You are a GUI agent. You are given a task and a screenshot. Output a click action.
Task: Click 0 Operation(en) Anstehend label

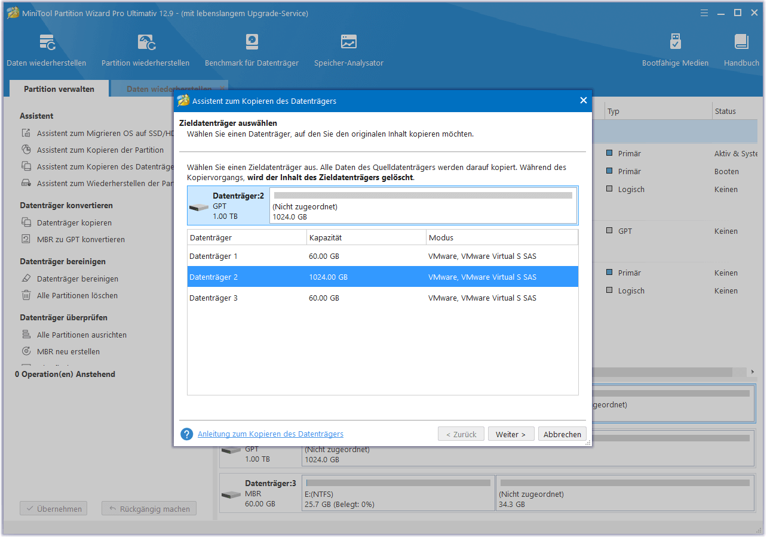coord(65,374)
